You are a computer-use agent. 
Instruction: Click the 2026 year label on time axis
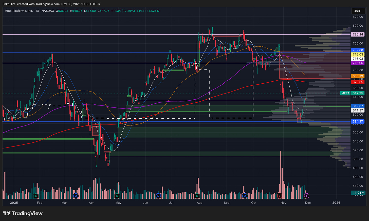tap(336, 203)
